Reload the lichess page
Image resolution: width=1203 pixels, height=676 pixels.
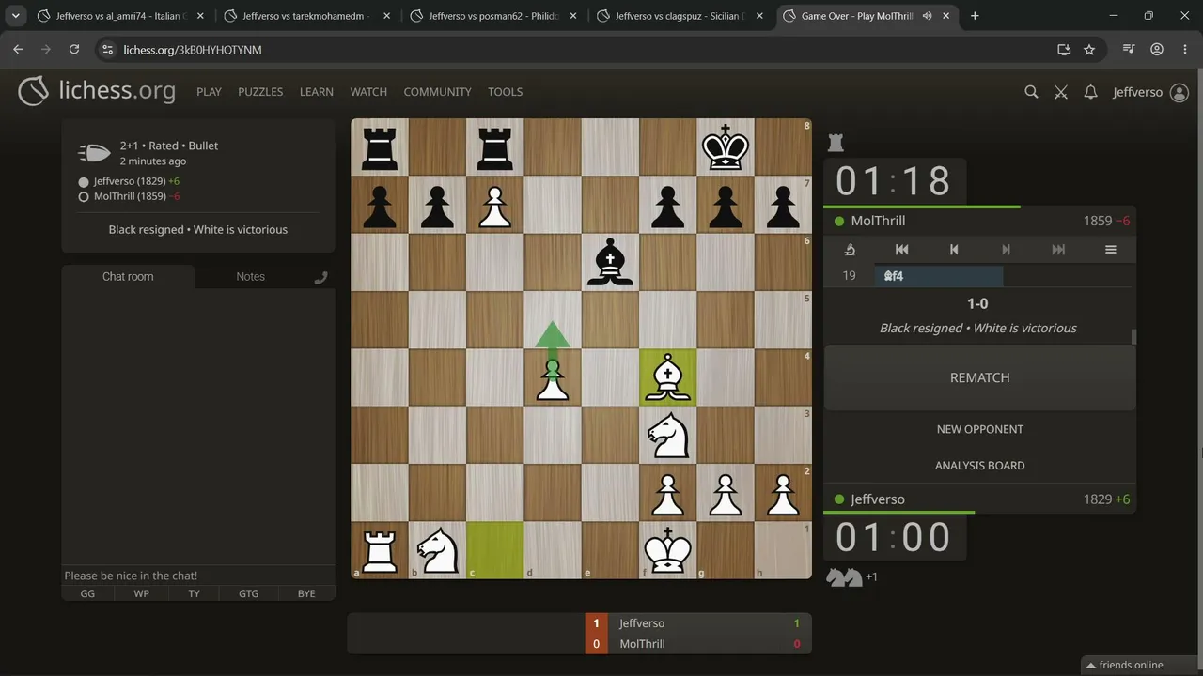coord(74,49)
